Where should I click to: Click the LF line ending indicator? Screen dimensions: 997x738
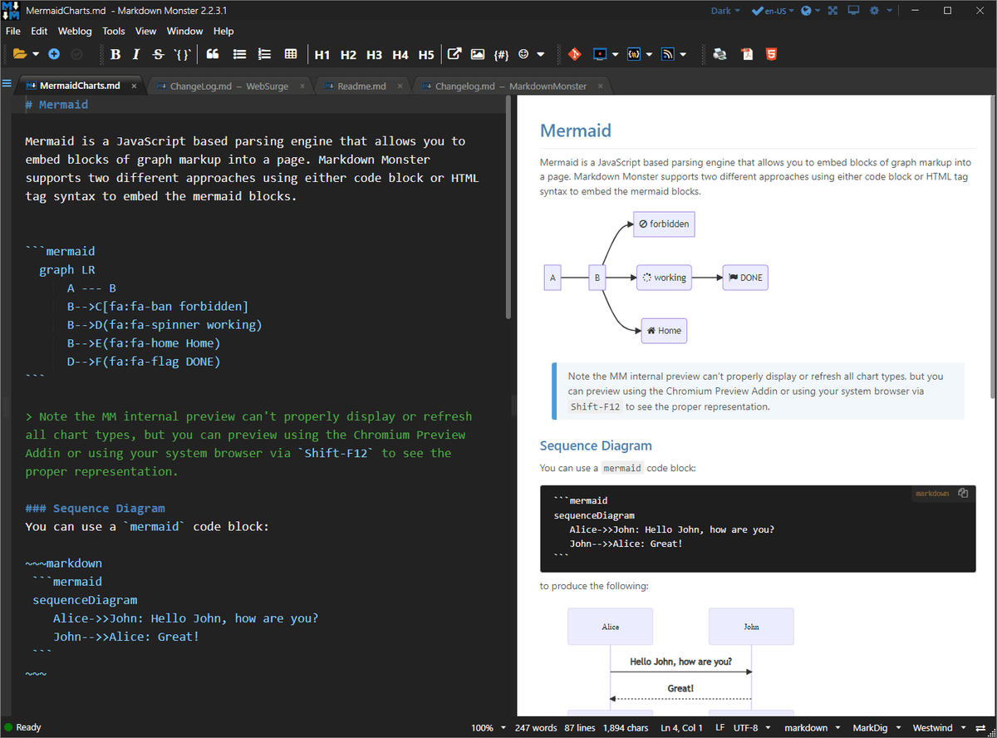pyautogui.click(x=720, y=728)
